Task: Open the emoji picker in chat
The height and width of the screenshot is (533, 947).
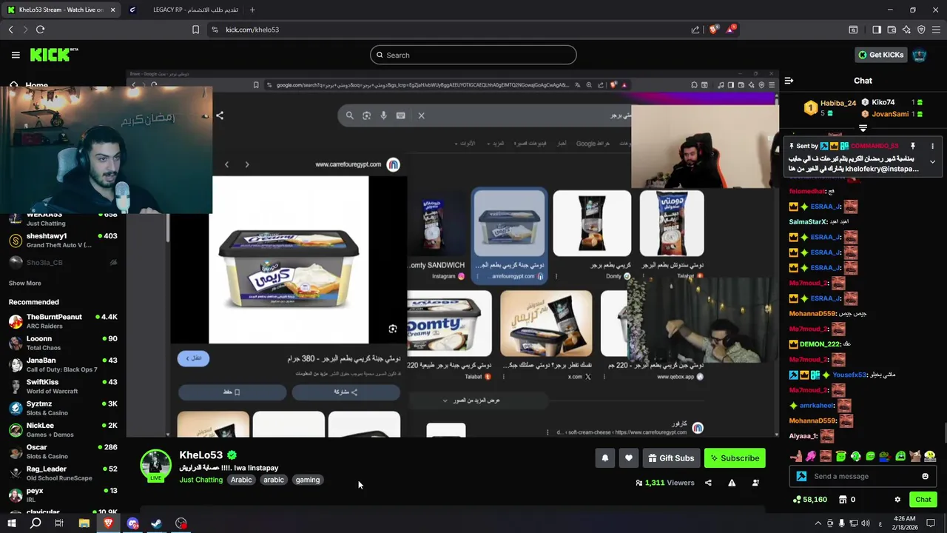Action: click(925, 476)
